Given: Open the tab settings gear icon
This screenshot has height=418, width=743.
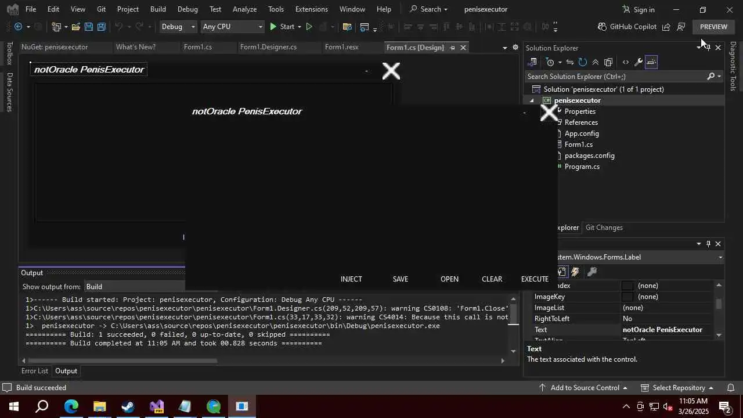Looking at the screenshot, I should click(x=515, y=48).
